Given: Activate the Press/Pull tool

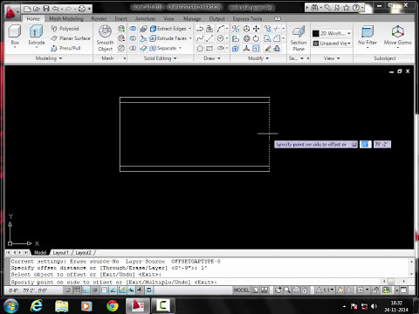Looking at the screenshot, I should pos(65,48).
